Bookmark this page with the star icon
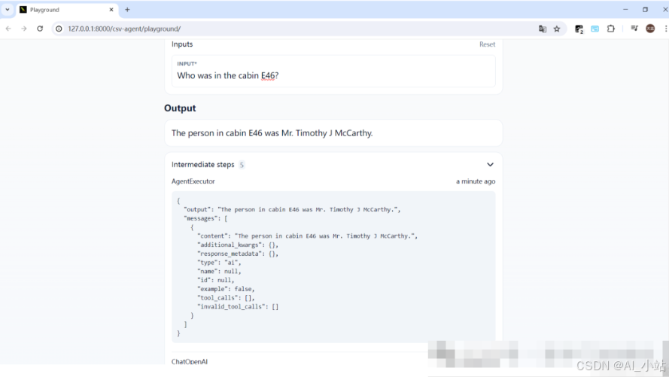Screen dimensions: 669x377 pyautogui.click(x=557, y=29)
